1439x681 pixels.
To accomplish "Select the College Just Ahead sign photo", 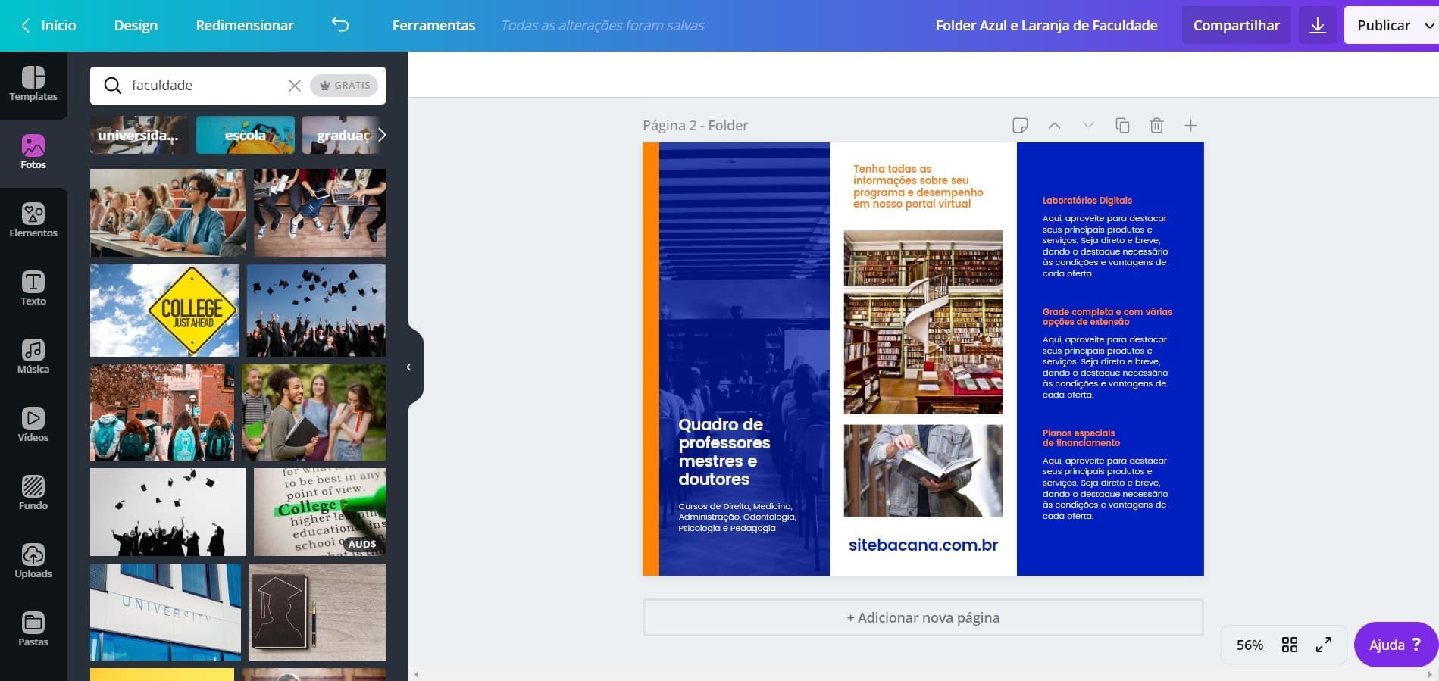I will point(164,311).
